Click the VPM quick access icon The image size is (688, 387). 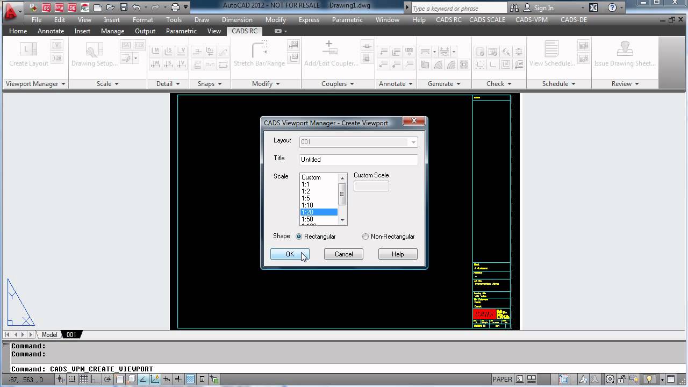[x=59, y=8]
